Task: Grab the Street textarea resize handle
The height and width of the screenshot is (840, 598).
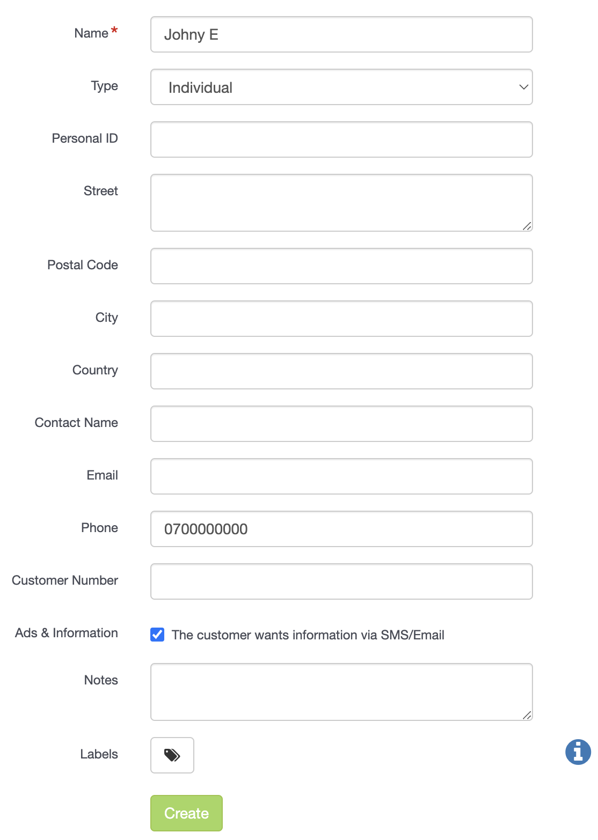Action: (x=527, y=226)
